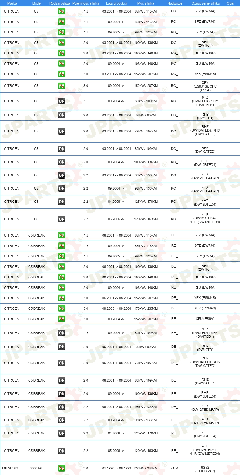The image size is (240, 475).
Task: Select the Moc silnika column header
Action: [x=146, y=3]
